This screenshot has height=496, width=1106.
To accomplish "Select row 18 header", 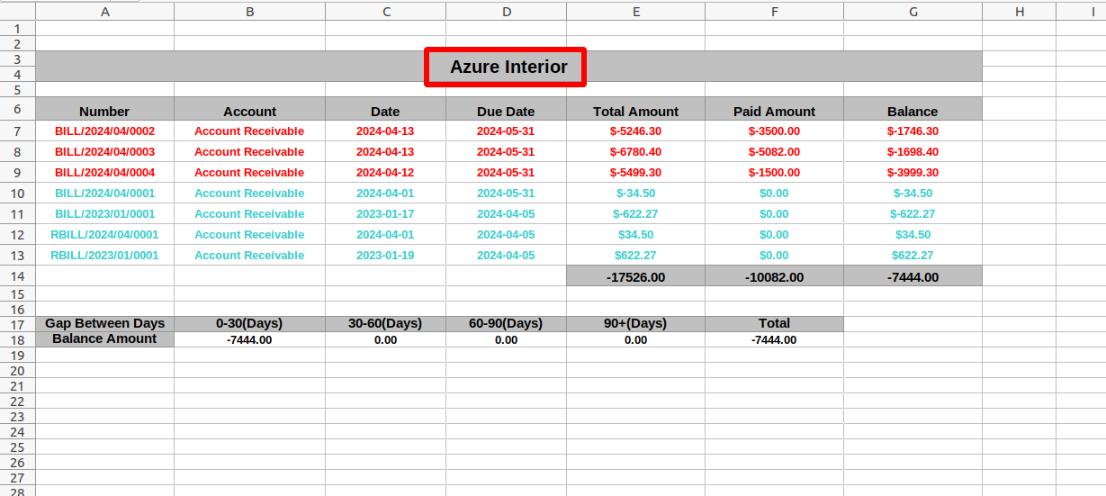I will pos(18,339).
